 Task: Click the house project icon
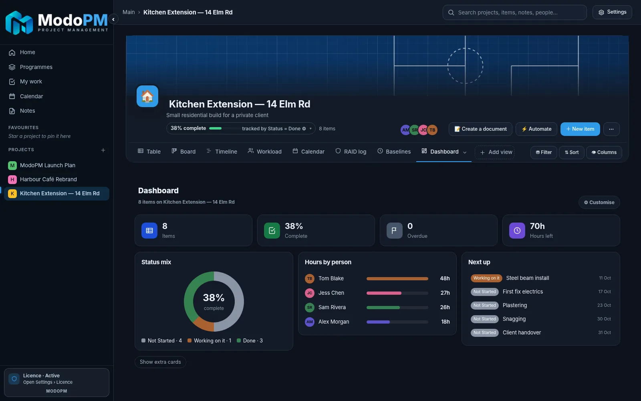point(147,96)
